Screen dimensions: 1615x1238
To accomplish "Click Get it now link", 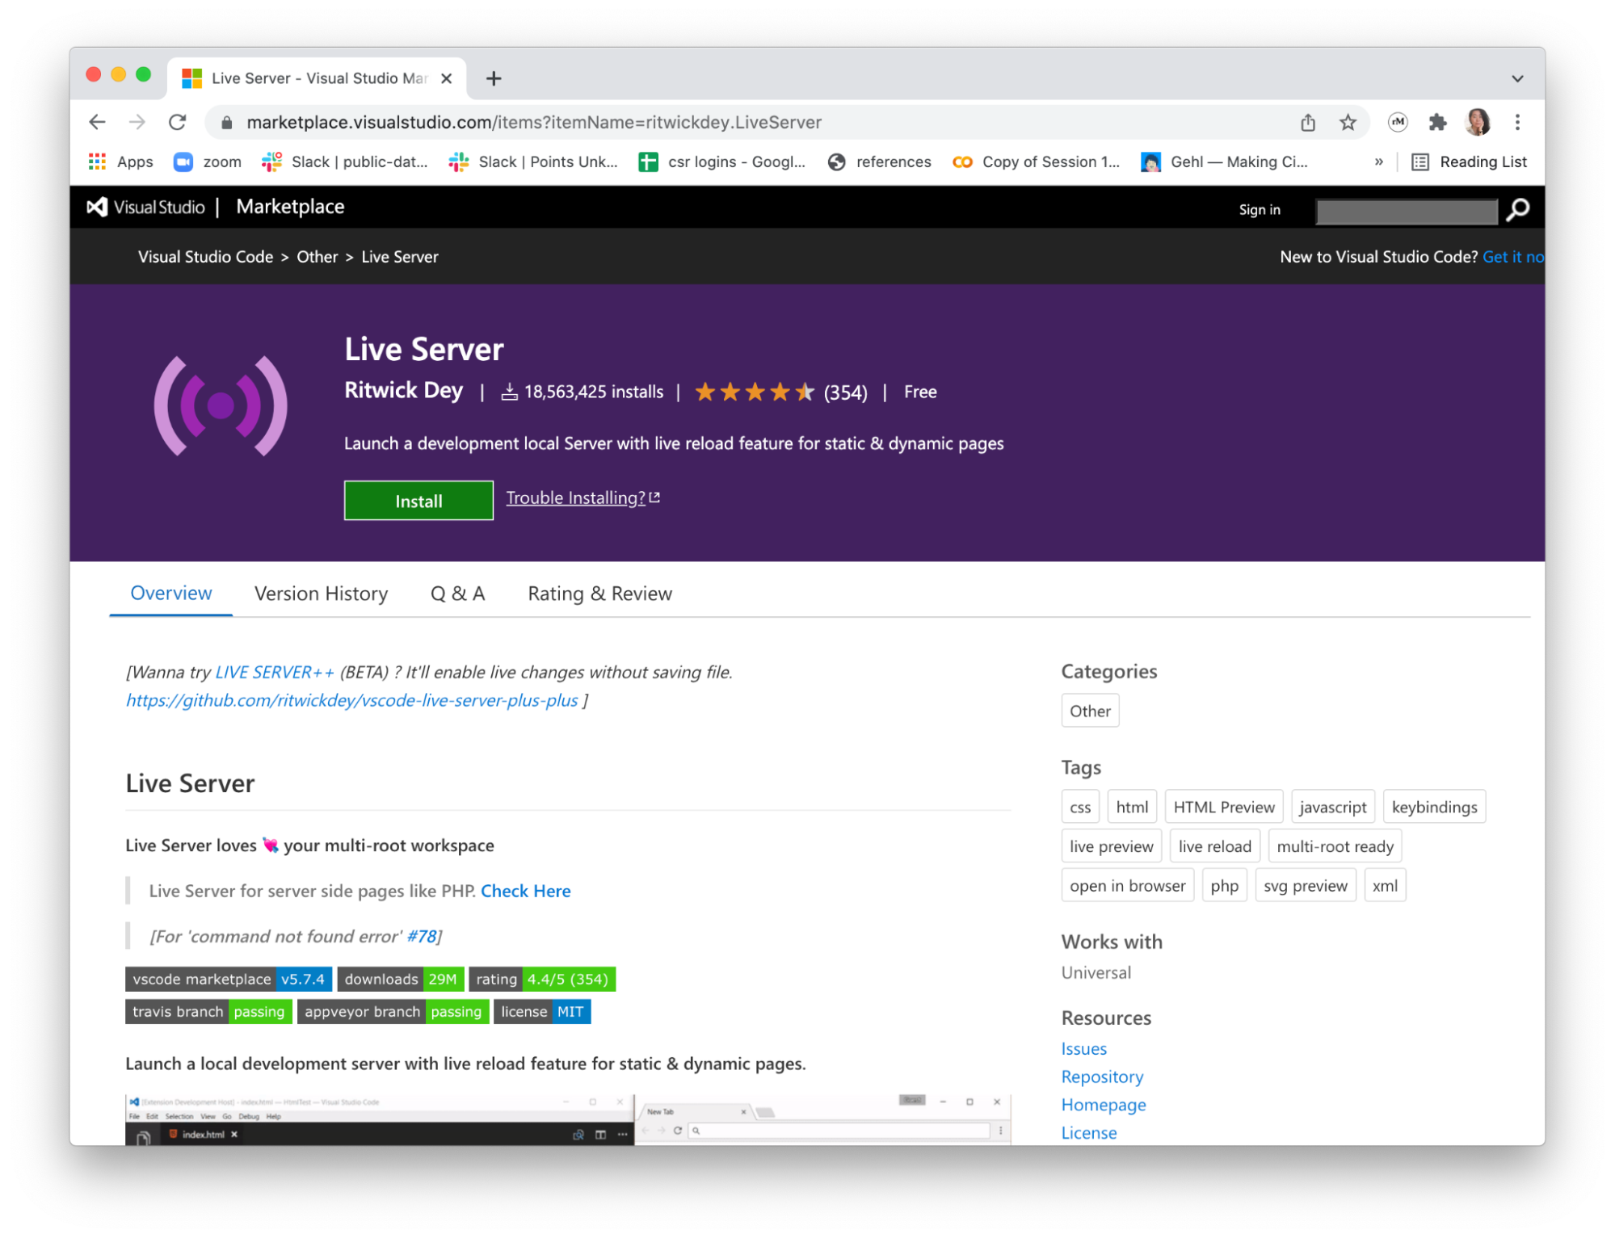I will click(1512, 257).
